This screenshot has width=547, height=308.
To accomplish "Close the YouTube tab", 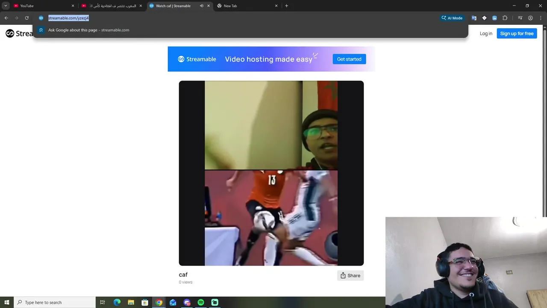I will [x=73, y=6].
